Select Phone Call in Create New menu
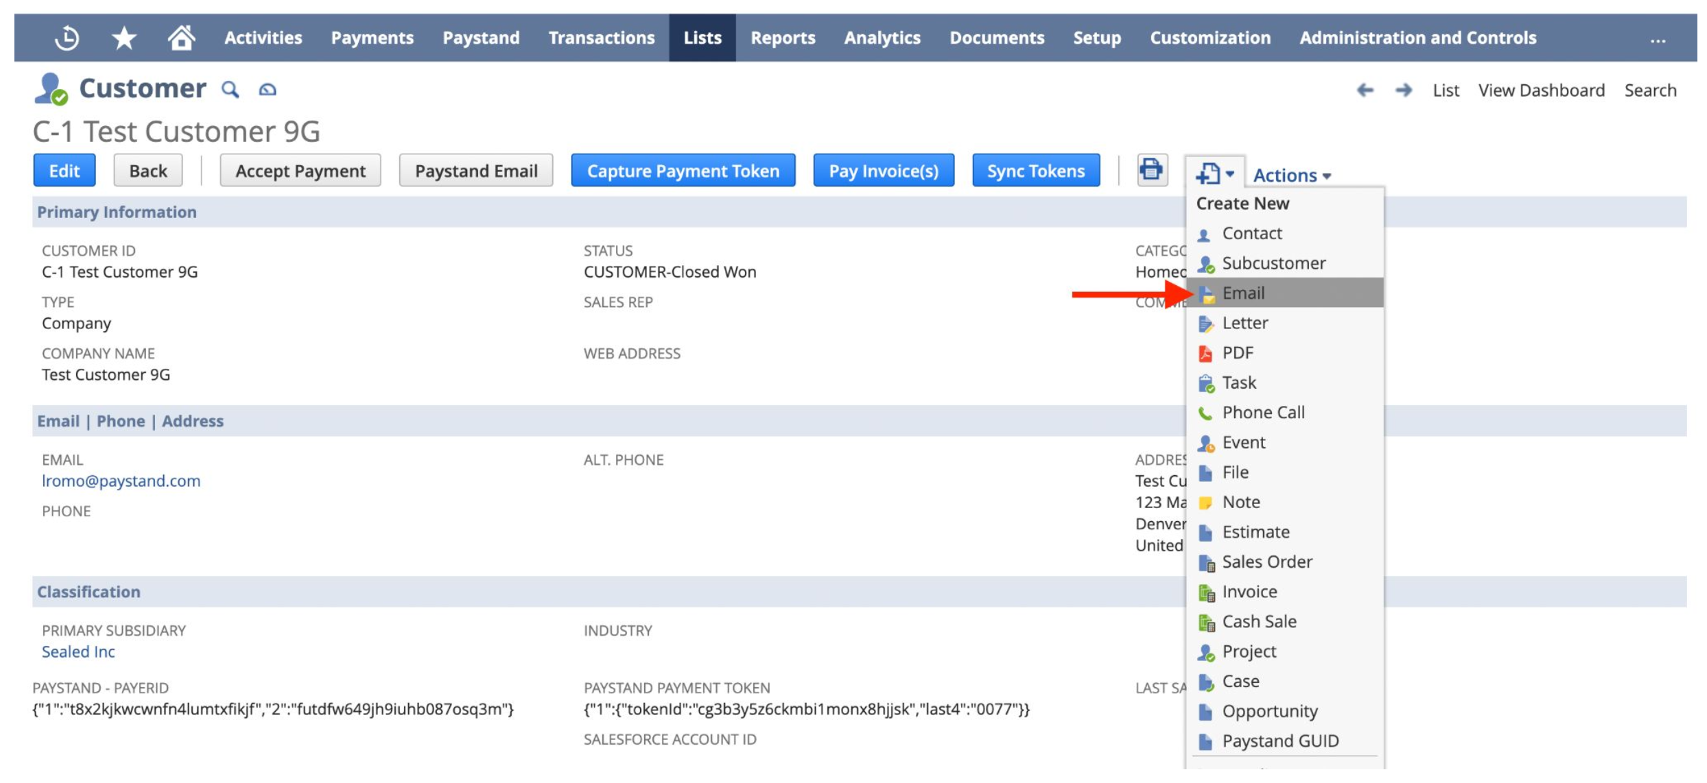 click(1284, 412)
